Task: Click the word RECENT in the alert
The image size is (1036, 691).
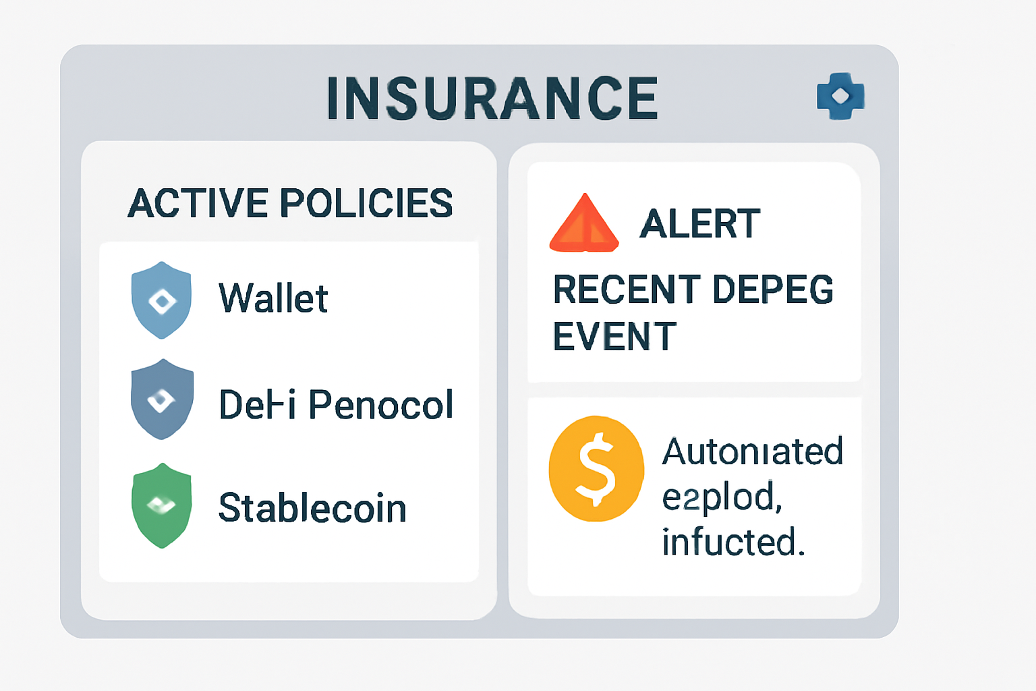Action: pyautogui.click(x=627, y=289)
